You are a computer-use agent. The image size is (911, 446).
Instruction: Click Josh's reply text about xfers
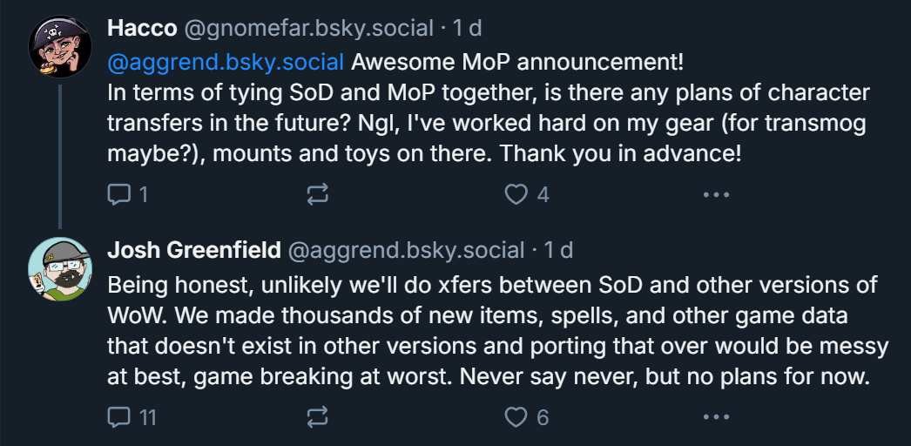(x=498, y=331)
